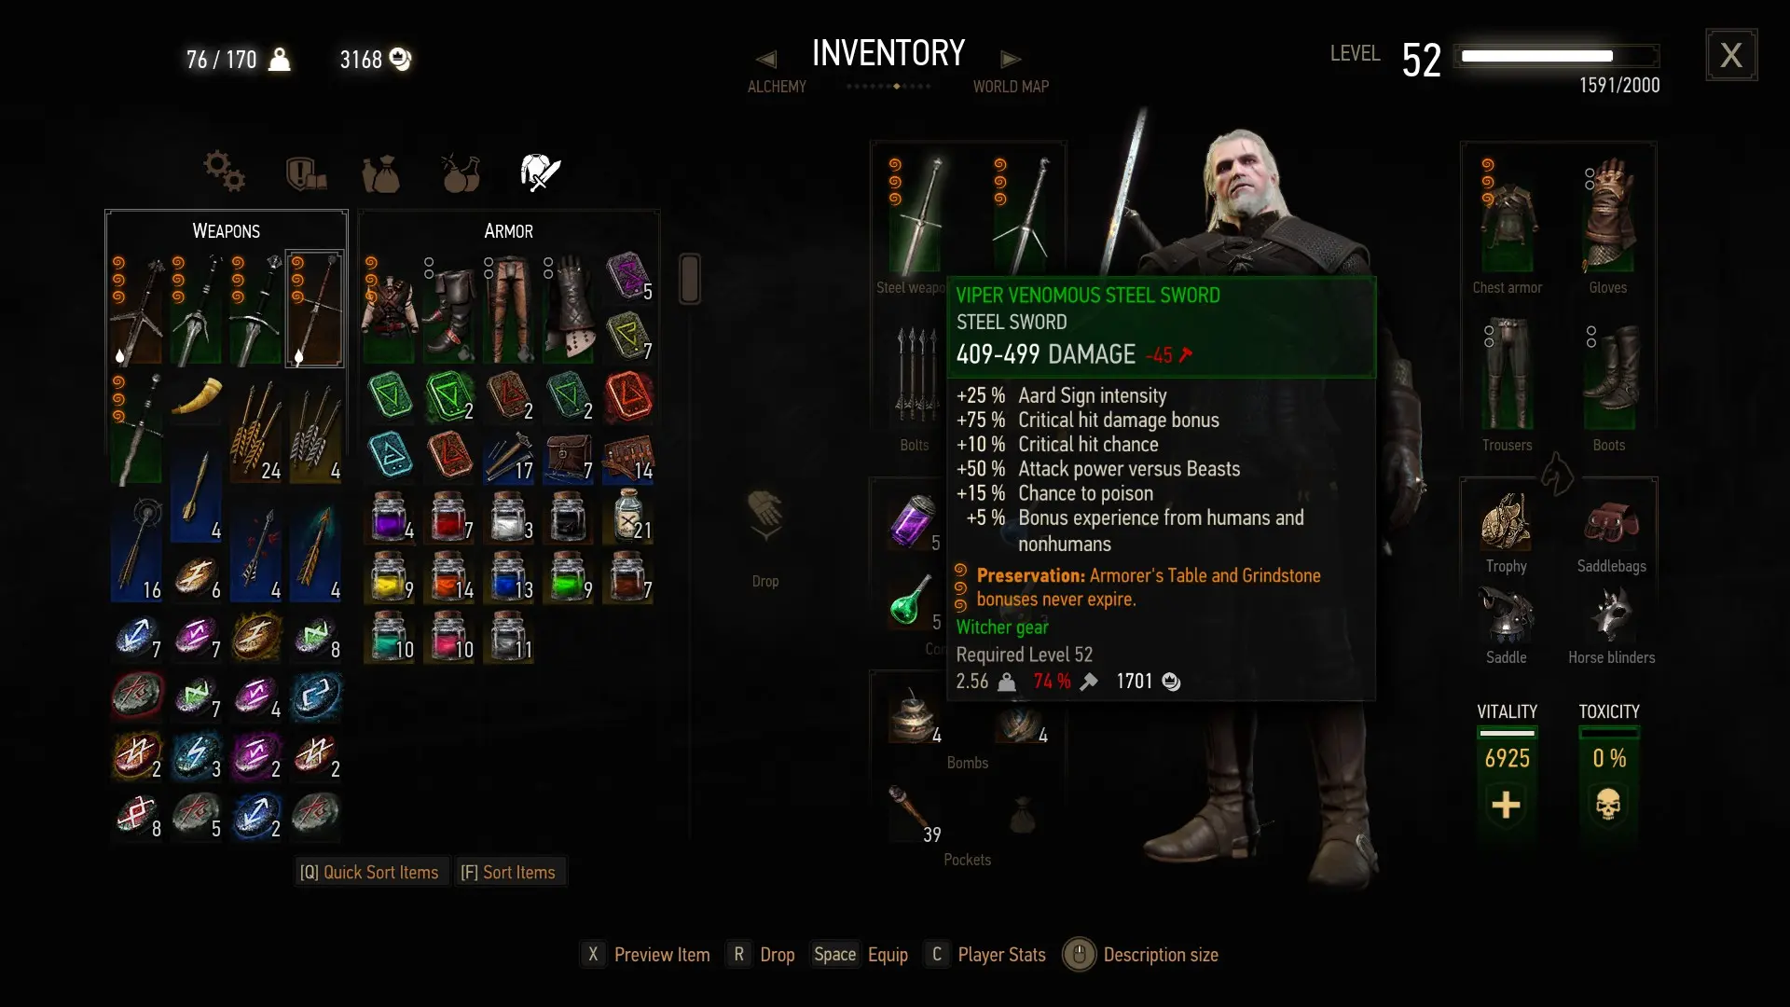Open the World Map menu tab

coord(1011,87)
